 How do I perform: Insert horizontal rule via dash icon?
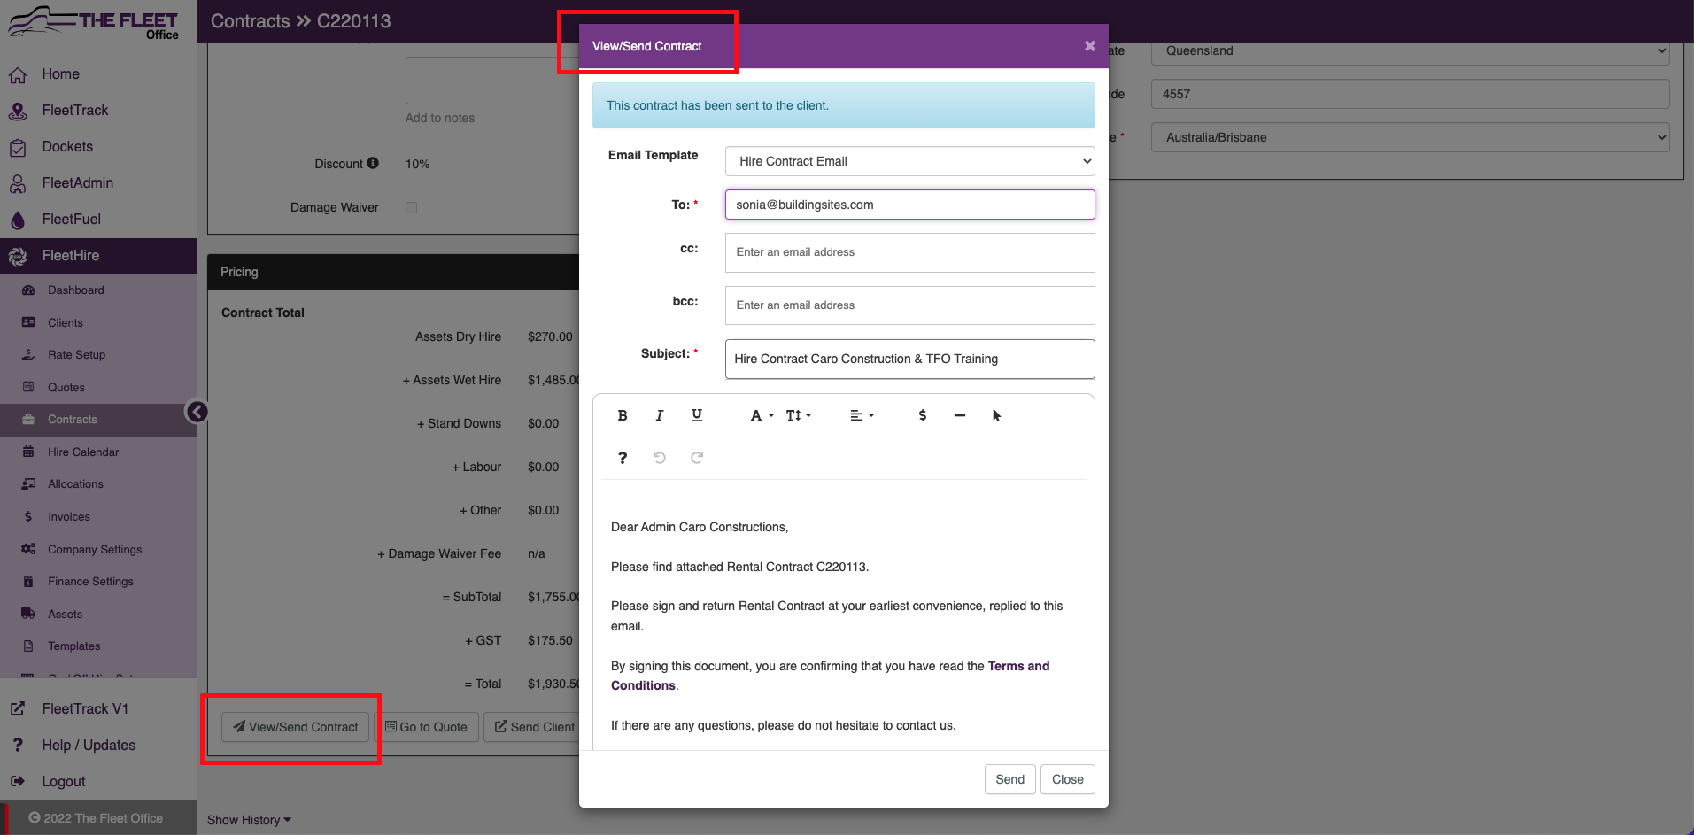(x=960, y=415)
